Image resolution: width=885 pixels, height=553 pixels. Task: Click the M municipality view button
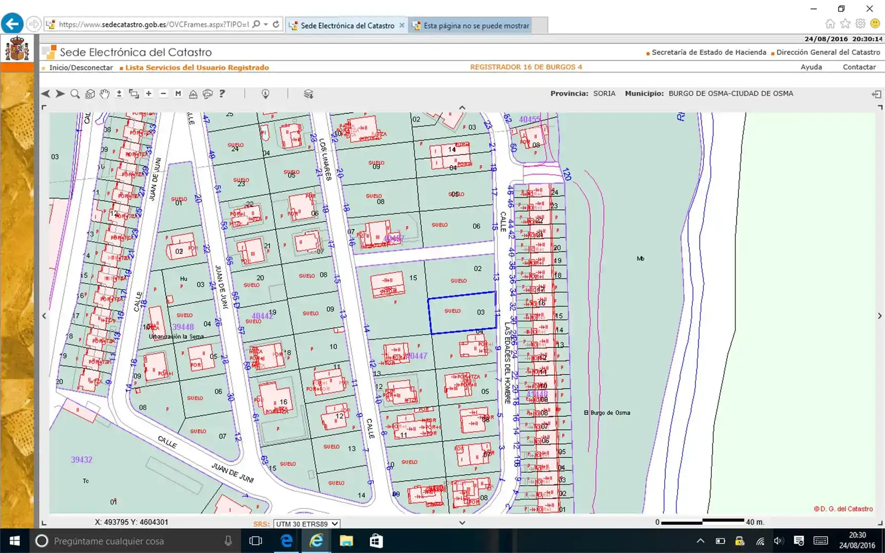(178, 94)
